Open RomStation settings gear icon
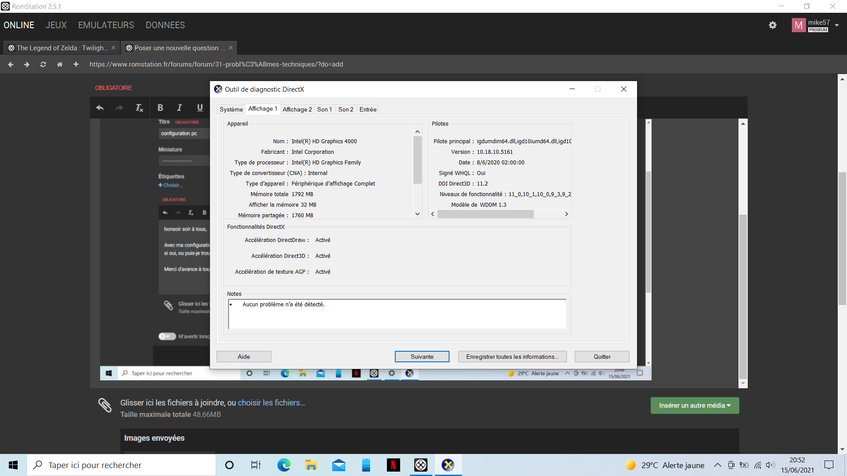The image size is (847, 476). [772, 25]
